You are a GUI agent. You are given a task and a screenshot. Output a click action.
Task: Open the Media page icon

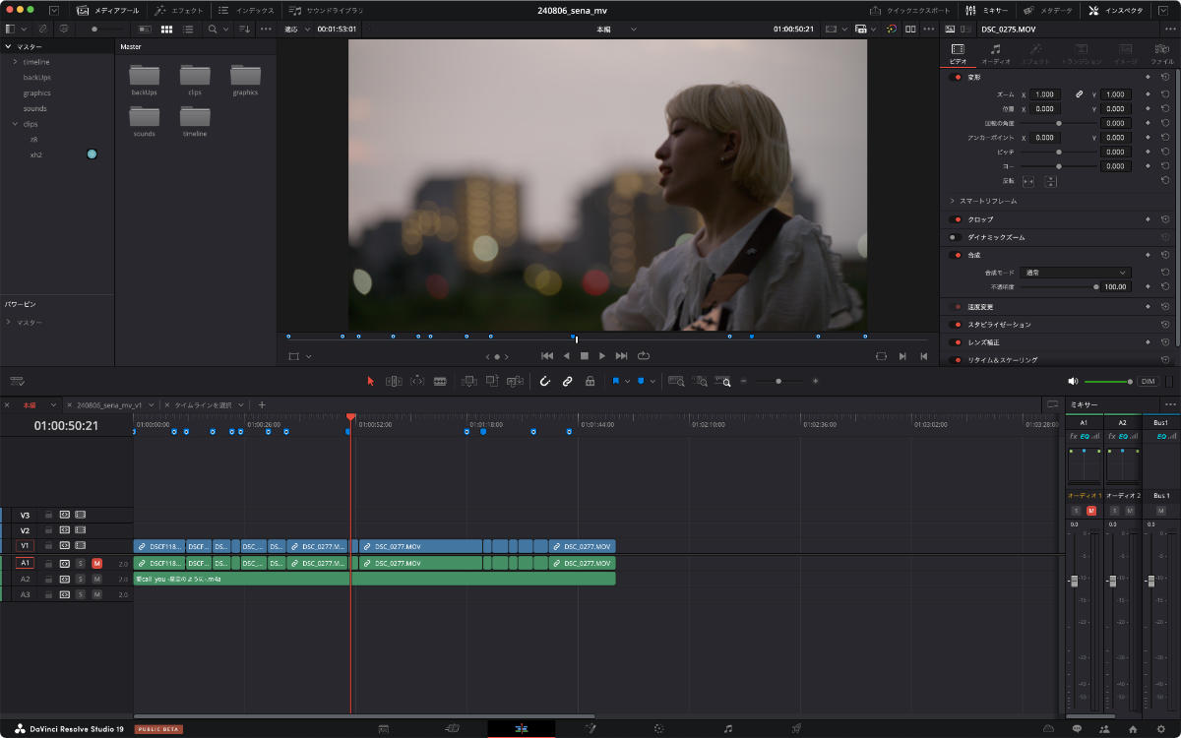pyautogui.click(x=384, y=728)
